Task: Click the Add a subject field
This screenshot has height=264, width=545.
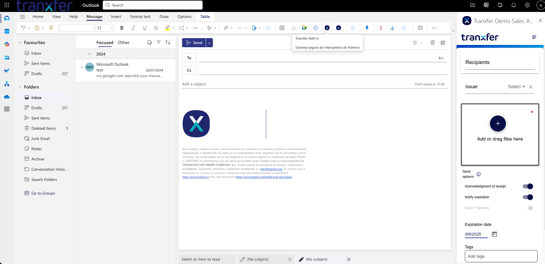Action: tap(285, 84)
